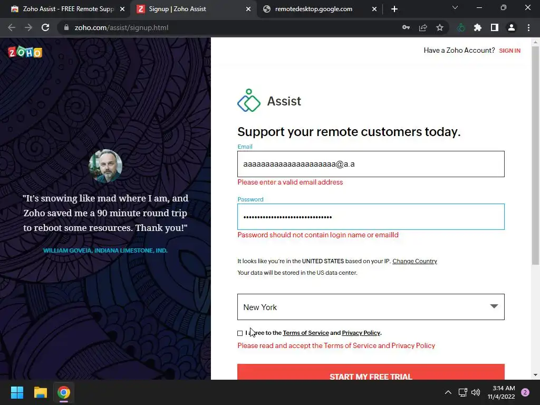
Task: Click the testimonial author's photo
Action: pos(105,166)
